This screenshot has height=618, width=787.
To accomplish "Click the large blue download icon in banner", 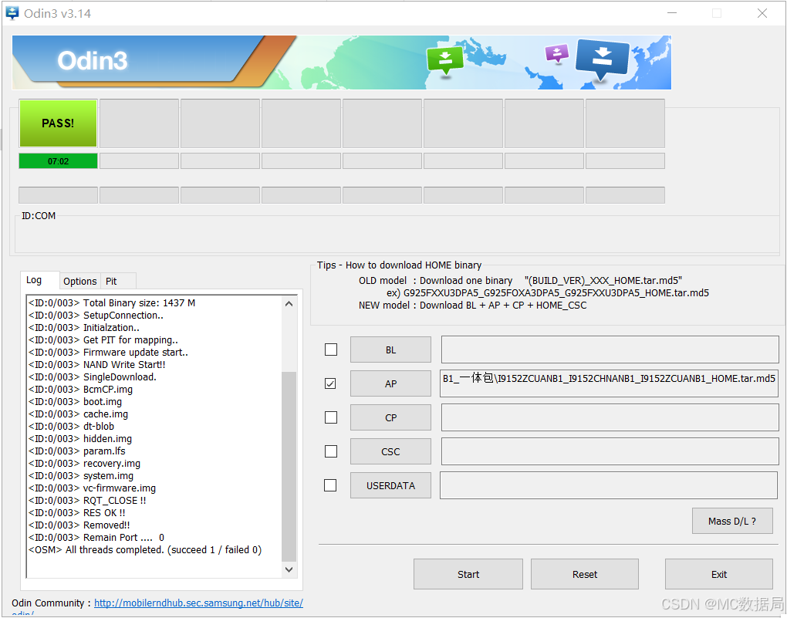I will [x=603, y=60].
